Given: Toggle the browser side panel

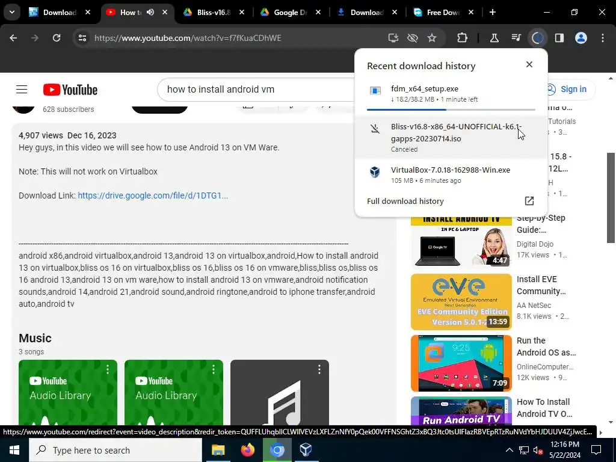Looking at the screenshot, I should (x=559, y=38).
